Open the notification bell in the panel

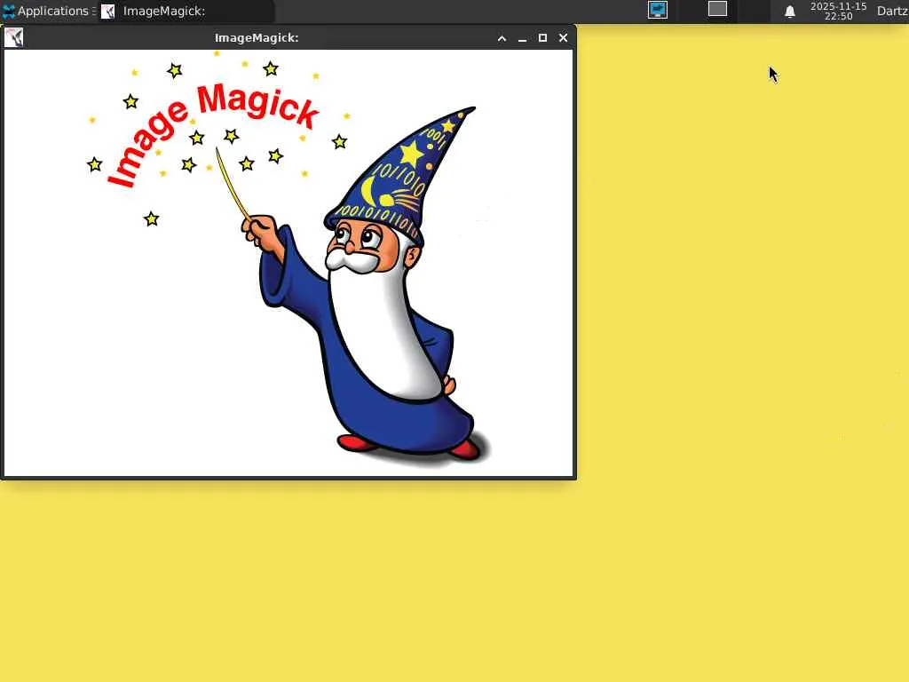coord(789,12)
